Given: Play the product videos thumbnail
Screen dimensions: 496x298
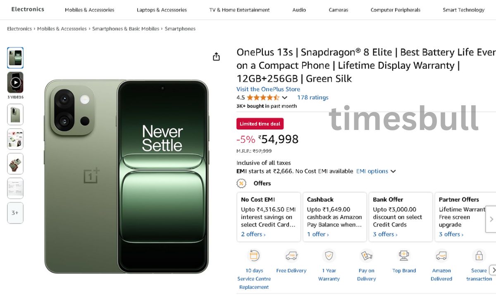Looking at the screenshot, I should [x=15, y=82].
